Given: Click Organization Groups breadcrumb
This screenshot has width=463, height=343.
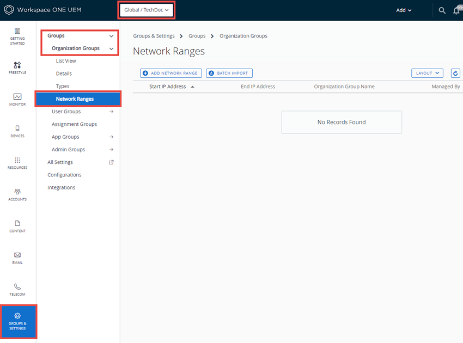Looking at the screenshot, I should tap(243, 36).
